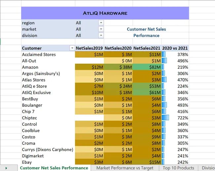215x171 pixels.
Task: Open the Customer column filter dropdown
Action: pyautogui.click(x=72, y=48)
